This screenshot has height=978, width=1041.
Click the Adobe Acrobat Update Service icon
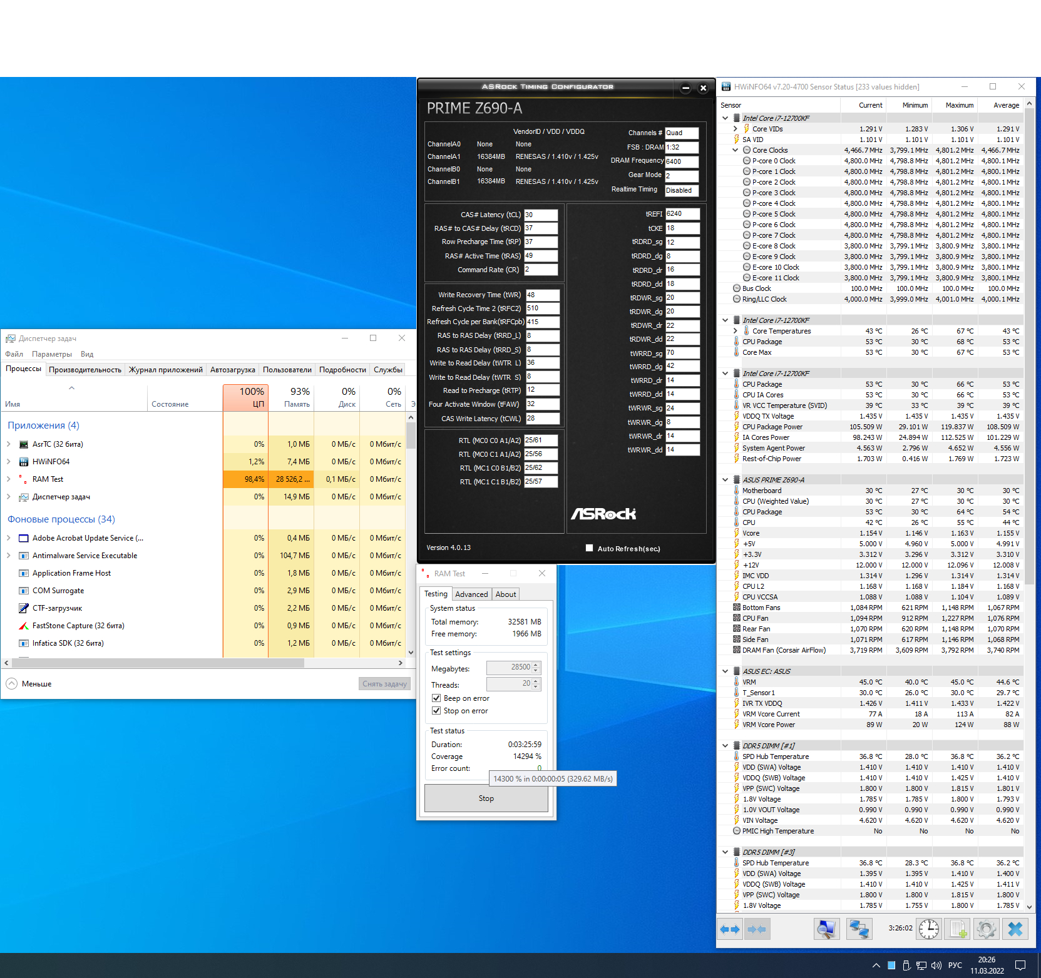[x=24, y=538]
